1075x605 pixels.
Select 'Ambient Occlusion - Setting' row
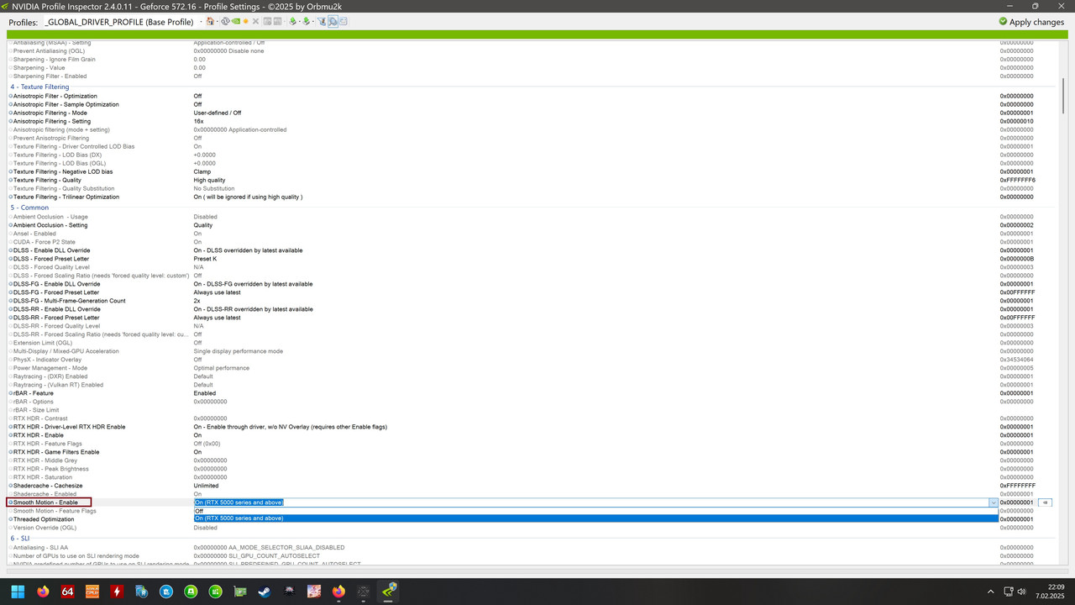point(532,225)
